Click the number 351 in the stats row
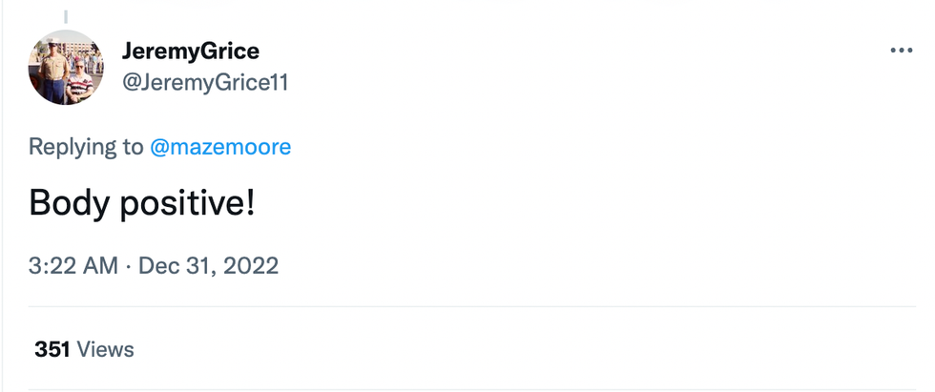 [x=52, y=349]
